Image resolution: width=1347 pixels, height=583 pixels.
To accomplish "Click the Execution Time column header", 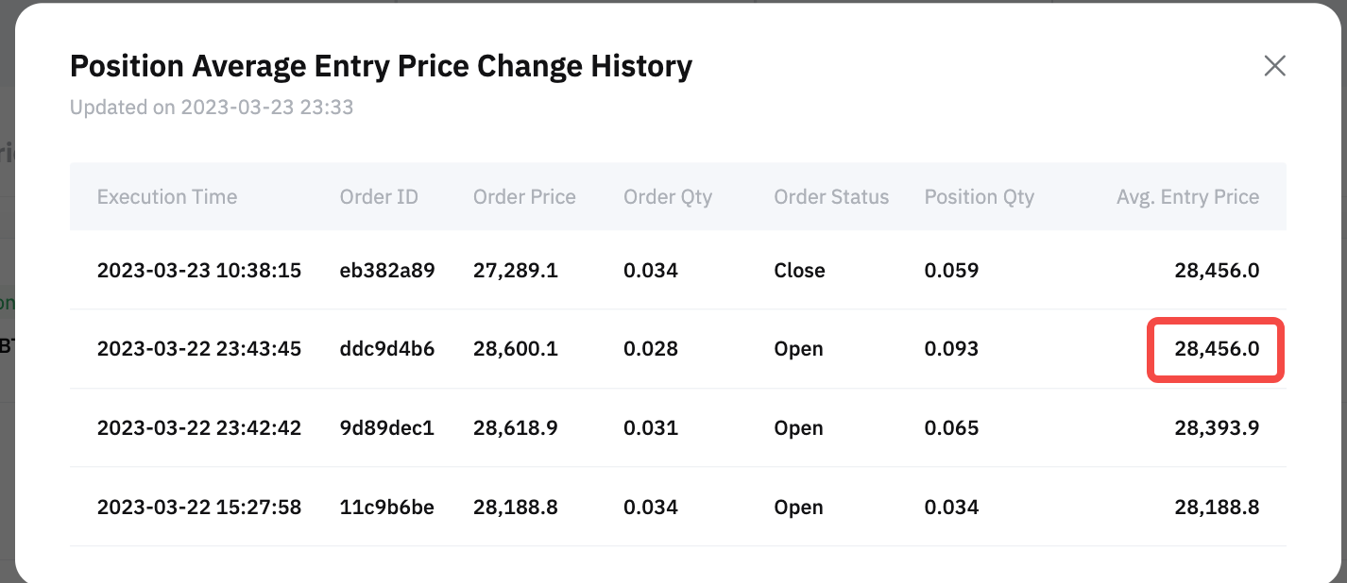I will pyautogui.click(x=167, y=197).
